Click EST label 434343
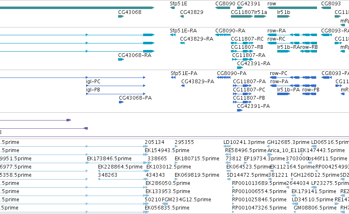The image size is (349, 214). click(x=155, y=175)
